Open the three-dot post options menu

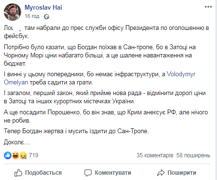pos(208,7)
